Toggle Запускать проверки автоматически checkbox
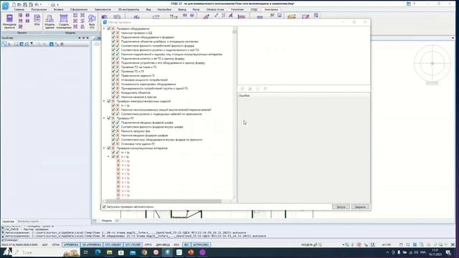 tap(104, 207)
